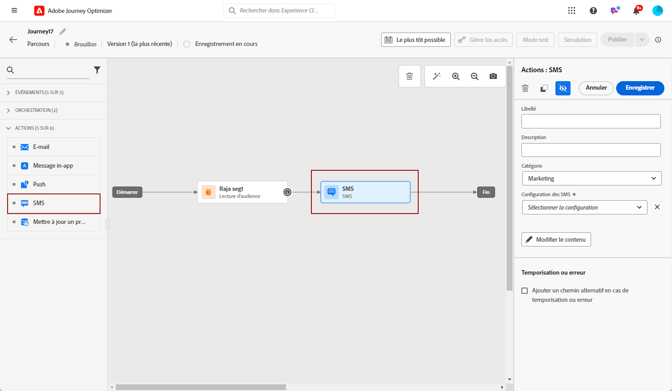Delete selected node with canvas trash icon
The width and height of the screenshot is (672, 391).
409,76
